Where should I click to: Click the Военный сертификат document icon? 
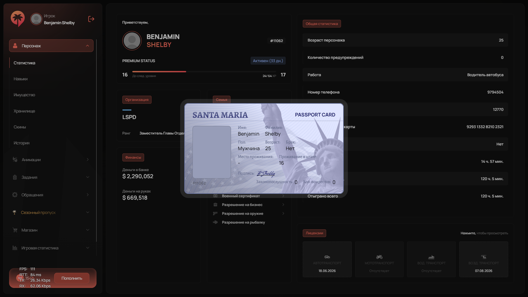pos(215,196)
